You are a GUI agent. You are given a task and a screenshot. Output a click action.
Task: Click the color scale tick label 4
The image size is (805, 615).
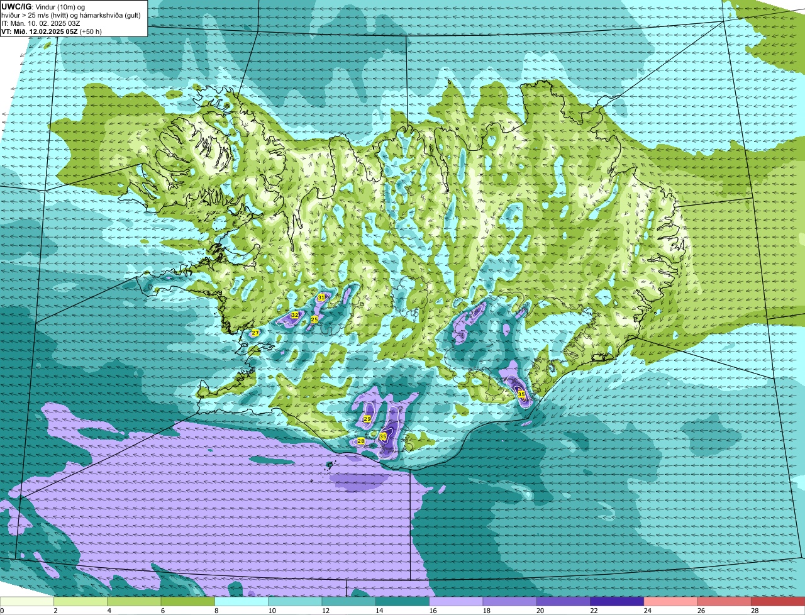109,611
